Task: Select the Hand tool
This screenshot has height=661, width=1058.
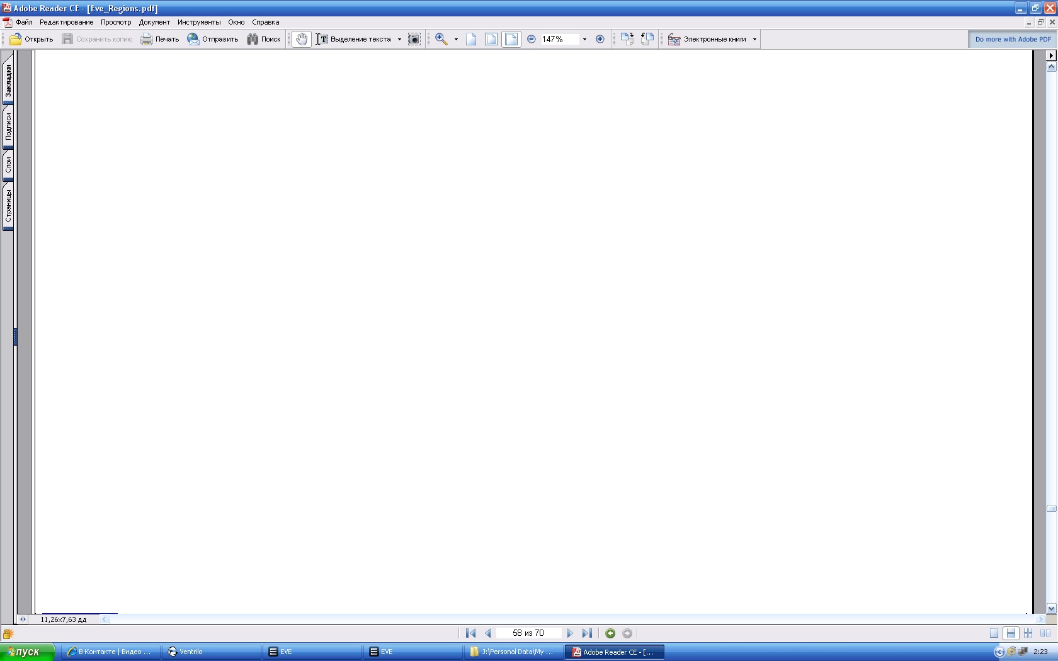Action: pyautogui.click(x=302, y=39)
